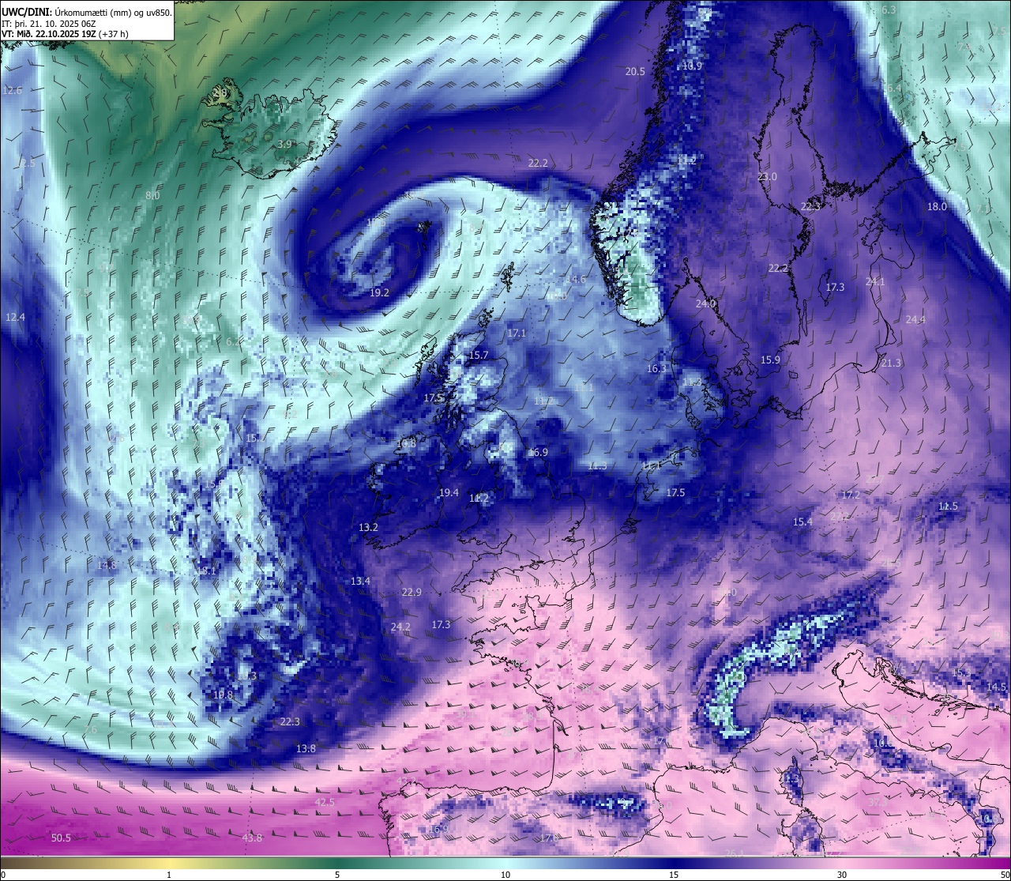
Task: Click color scale tick label 30
Action: tap(842, 875)
